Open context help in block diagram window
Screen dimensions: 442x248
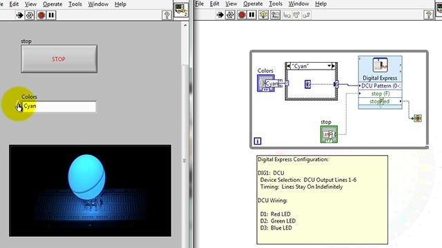pyautogui.click(x=428, y=15)
